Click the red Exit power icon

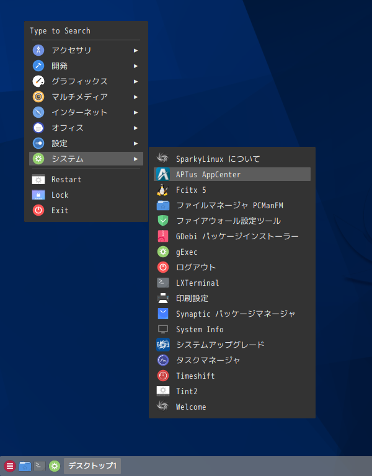38,210
